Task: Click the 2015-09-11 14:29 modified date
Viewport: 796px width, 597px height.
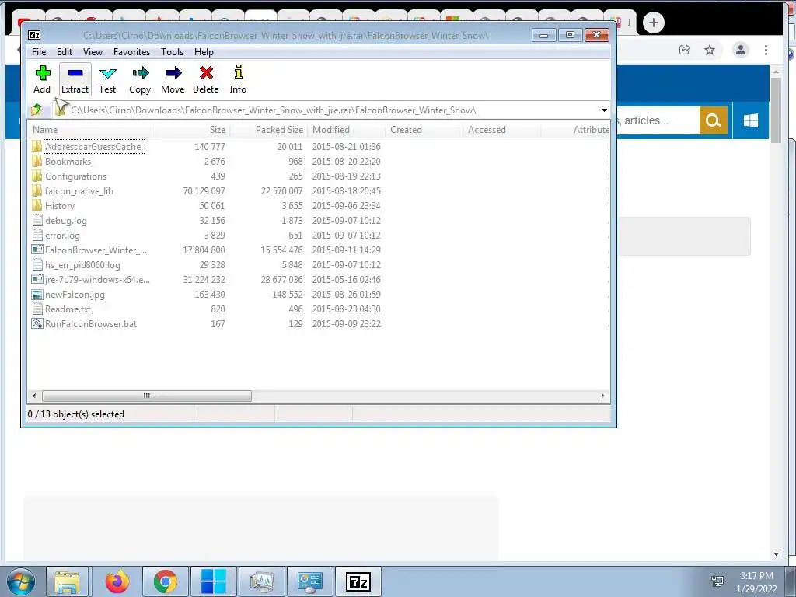Action: (346, 250)
